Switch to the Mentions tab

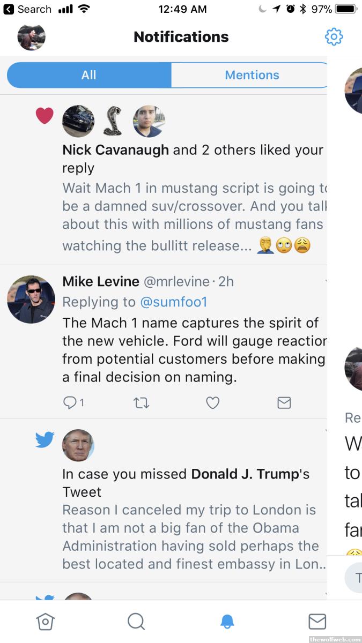coord(252,75)
